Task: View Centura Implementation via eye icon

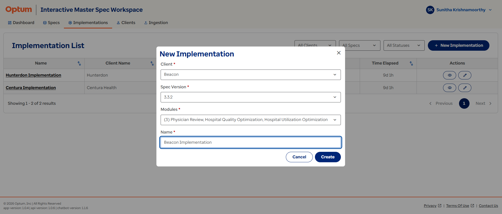Action: pyautogui.click(x=450, y=88)
